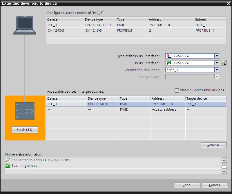
Task: Click Device type header in accessible devices
Action: [103, 98]
